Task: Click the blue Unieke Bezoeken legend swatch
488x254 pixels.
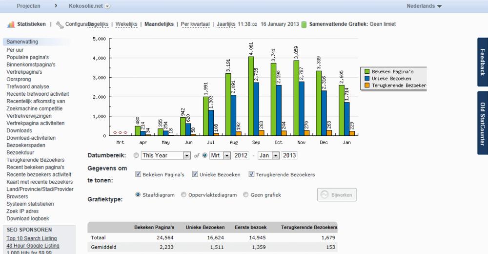Action: 367,79
